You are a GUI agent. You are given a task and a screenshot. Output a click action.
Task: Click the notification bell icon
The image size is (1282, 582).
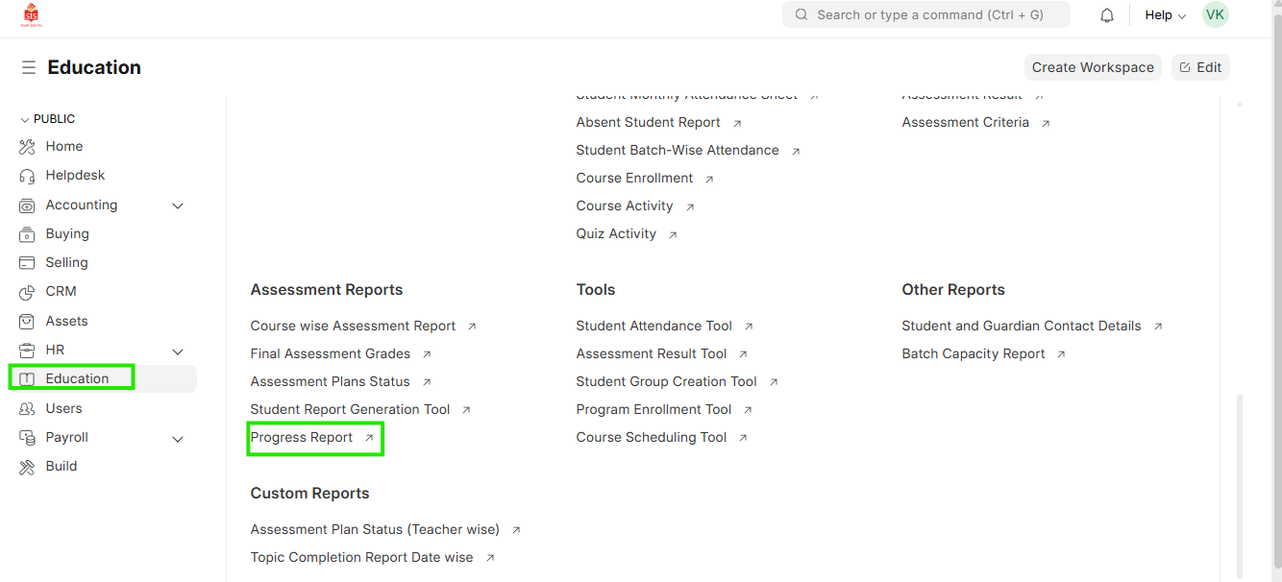point(1107,15)
